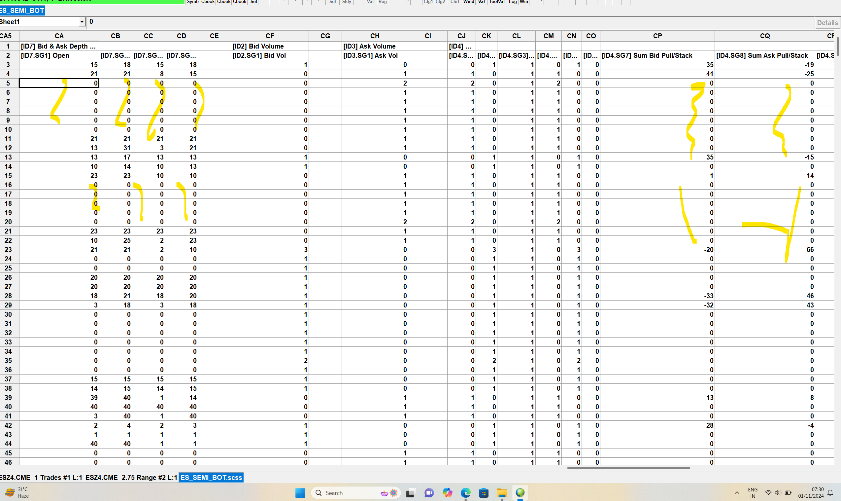
Task: Open Copilot icon in taskbar
Action: (447, 493)
